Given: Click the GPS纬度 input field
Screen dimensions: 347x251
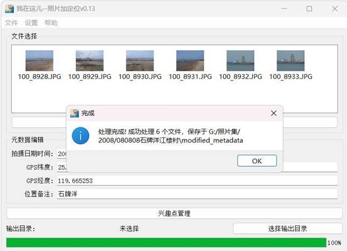Looking at the screenshot, I should point(310,167).
